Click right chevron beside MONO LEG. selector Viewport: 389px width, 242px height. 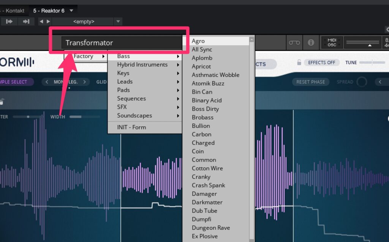coord(84,82)
